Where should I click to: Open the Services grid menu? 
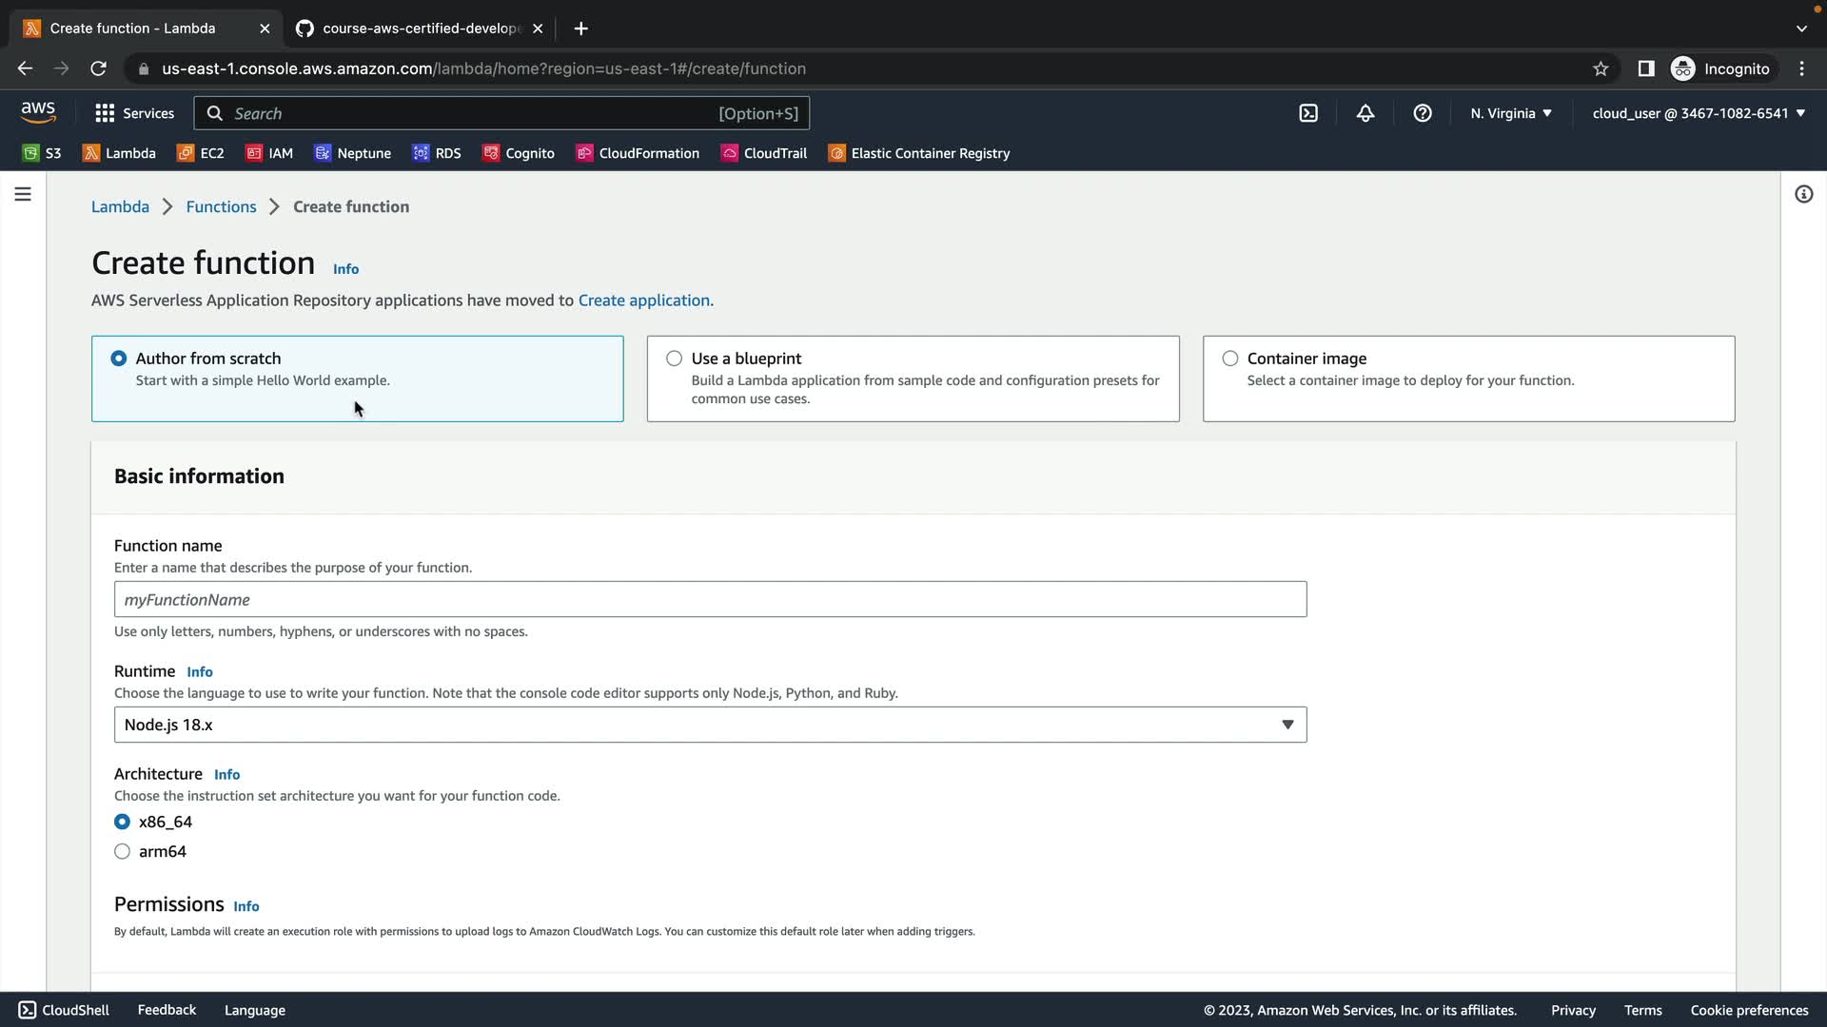click(x=134, y=113)
